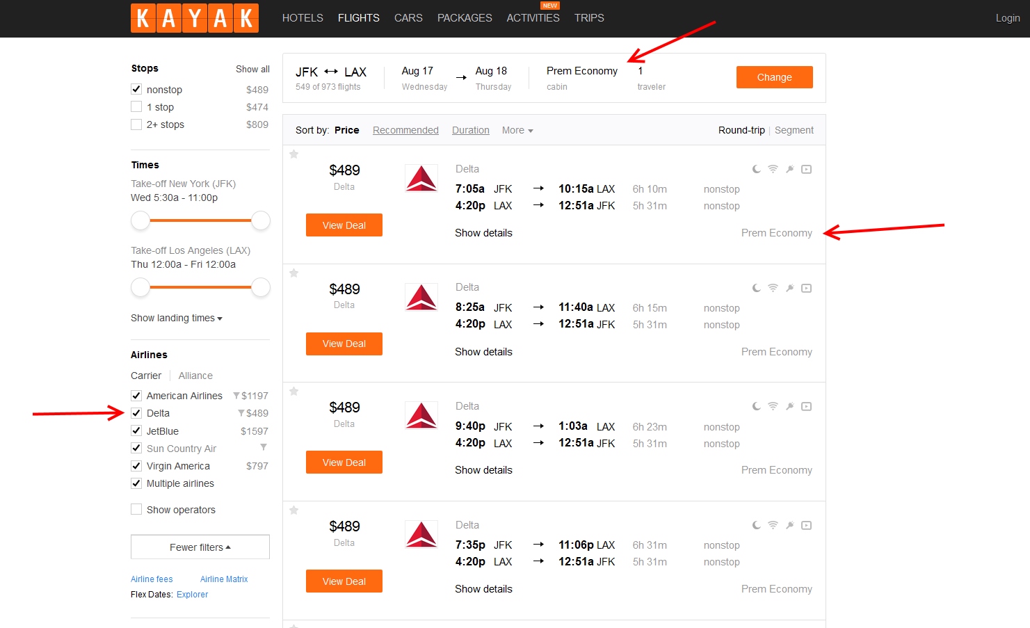Uncheck the nonstop stops filter
The image size is (1030, 628).
click(x=136, y=90)
